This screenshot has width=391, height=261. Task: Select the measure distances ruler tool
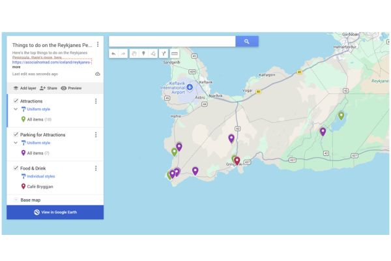coord(174,54)
